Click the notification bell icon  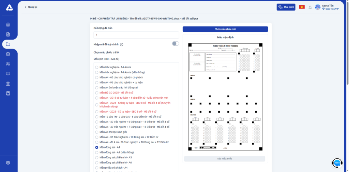click(310, 7)
